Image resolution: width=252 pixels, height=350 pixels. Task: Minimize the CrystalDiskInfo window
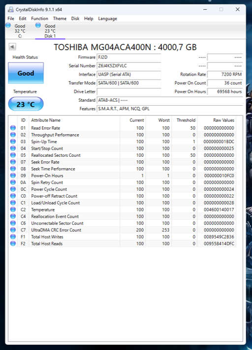[205, 9]
